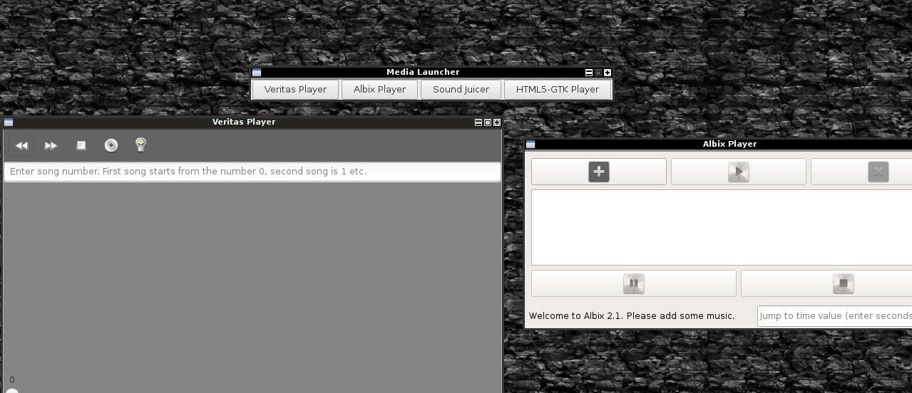Launch Veritas Player from Media Launcher
This screenshot has height=393, width=912.
tap(295, 90)
